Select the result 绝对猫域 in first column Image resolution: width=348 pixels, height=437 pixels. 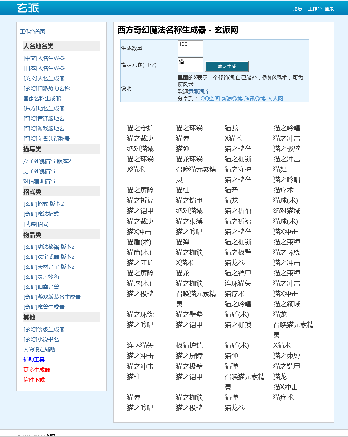point(140,149)
